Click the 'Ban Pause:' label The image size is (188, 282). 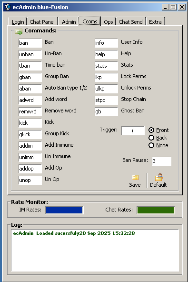click(x=135, y=160)
